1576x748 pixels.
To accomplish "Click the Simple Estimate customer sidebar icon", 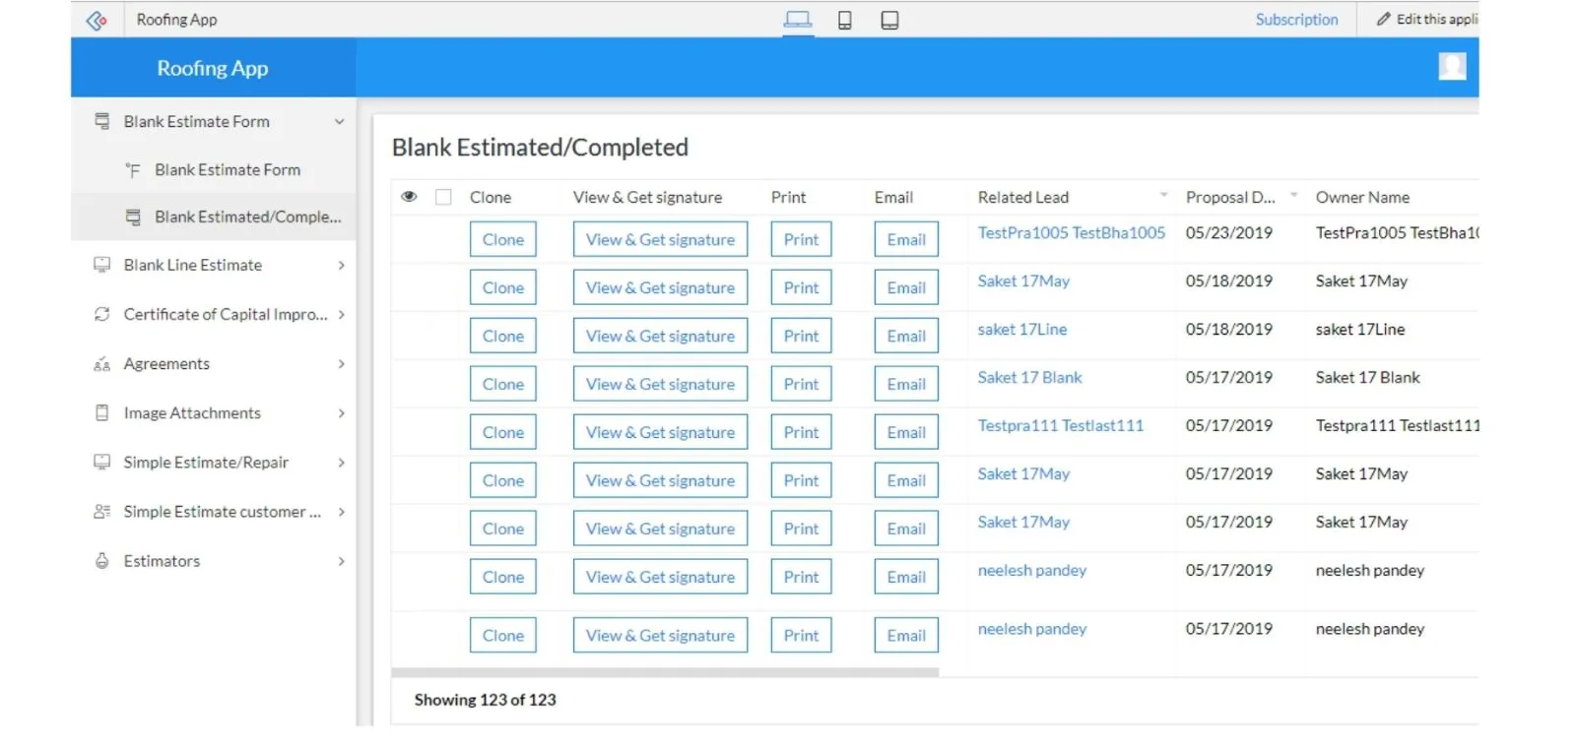I will pos(101,512).
